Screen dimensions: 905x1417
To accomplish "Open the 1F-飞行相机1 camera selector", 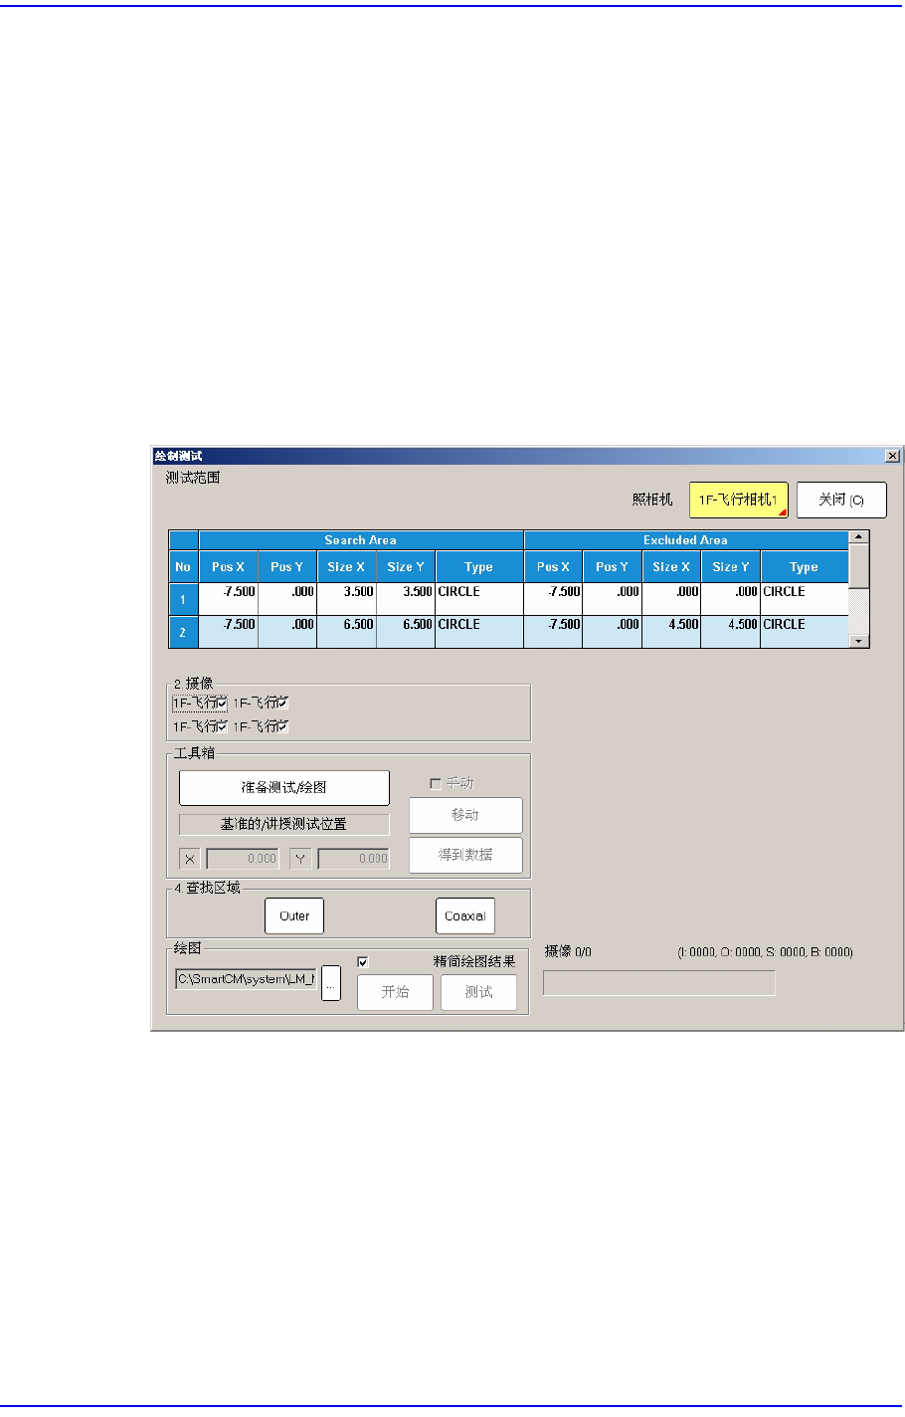I will [x=739, y=501].
